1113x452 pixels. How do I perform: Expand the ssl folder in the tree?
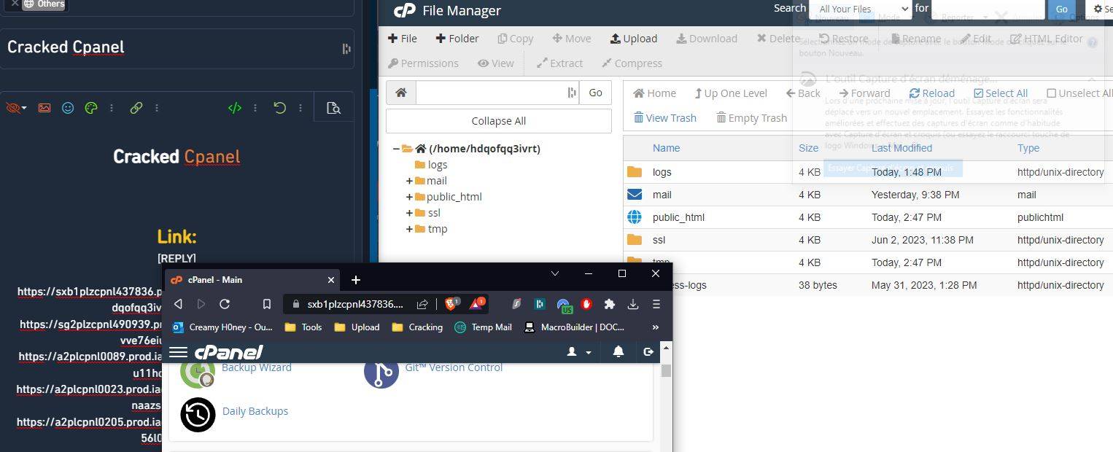click(x=410, y=213)
